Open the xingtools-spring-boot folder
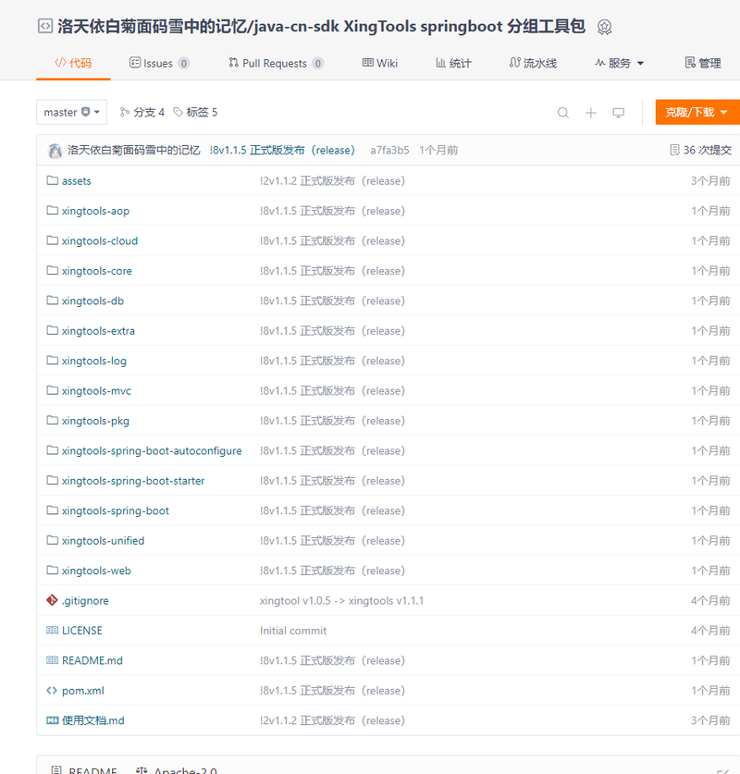Viewport: 740px width, 774px height. point(115,510)
